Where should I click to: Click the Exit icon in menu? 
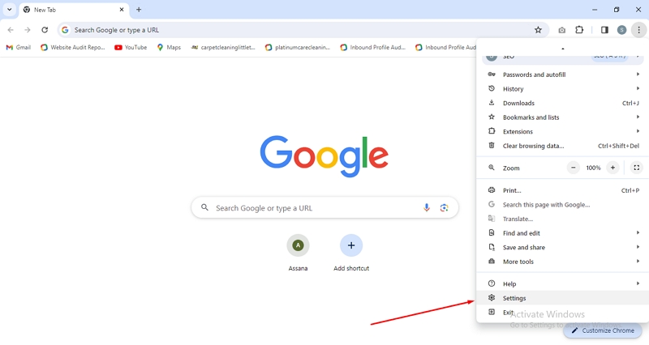(492, 312)
